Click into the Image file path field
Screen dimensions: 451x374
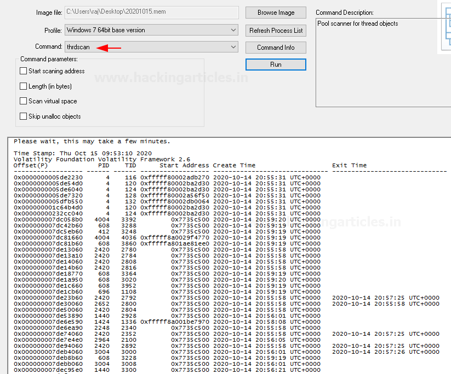click(151, 13)
